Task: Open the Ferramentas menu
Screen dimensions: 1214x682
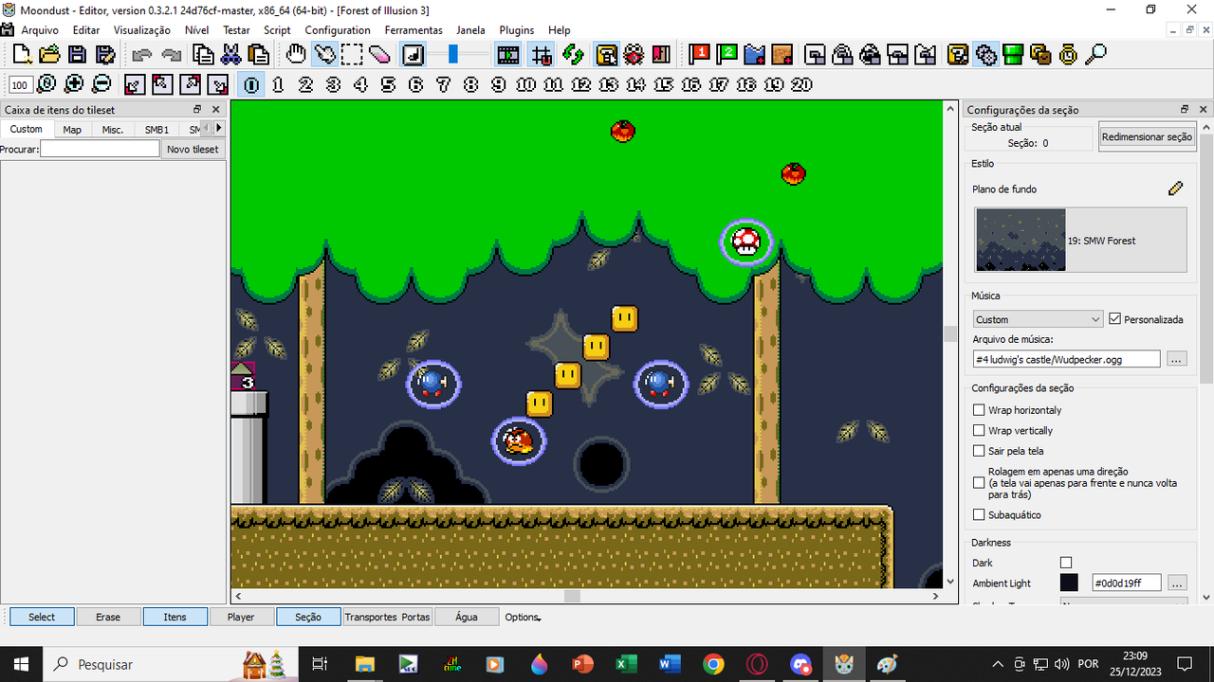Action: [414, 30]
